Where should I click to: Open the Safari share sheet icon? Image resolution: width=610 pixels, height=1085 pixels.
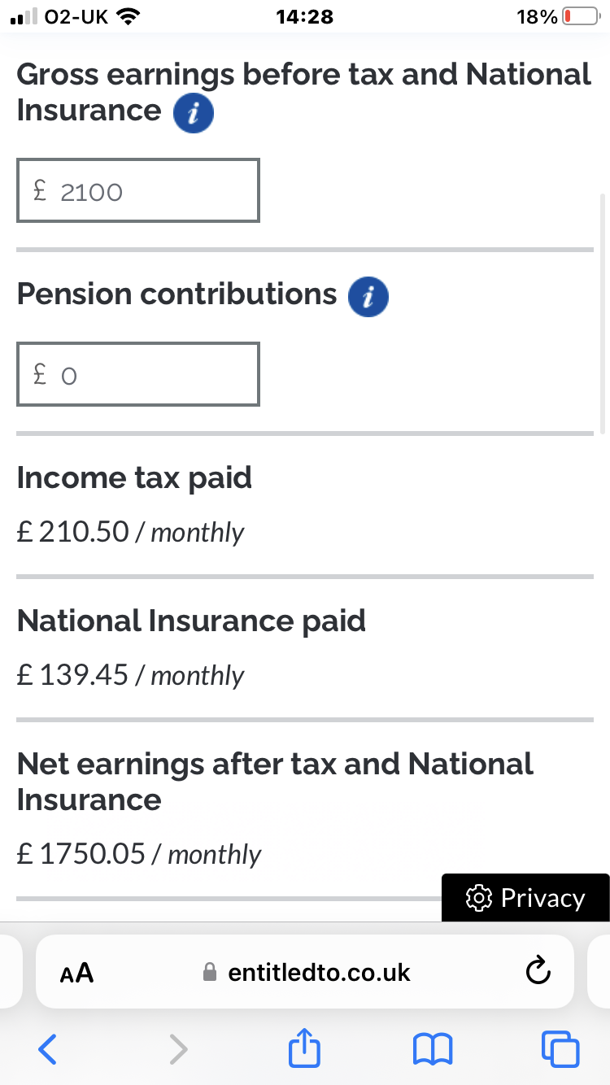pyautogui.click(x=304, y=1048)
